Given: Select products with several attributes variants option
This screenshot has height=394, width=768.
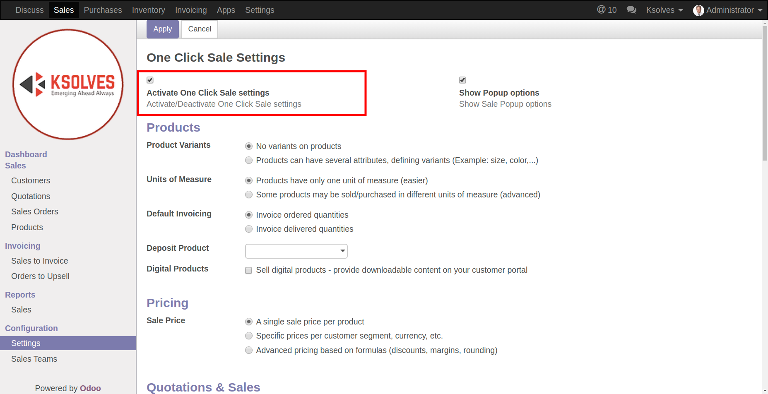Looking at the screenshot, I should [x=249, y=160].
